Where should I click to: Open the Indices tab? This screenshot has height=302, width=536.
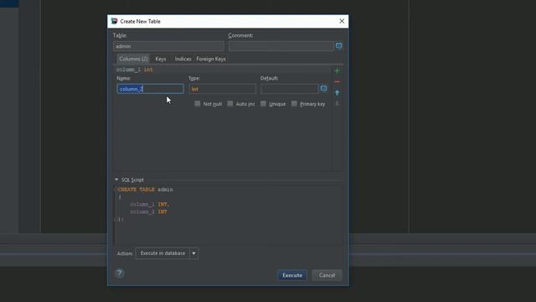pyautogui.click(x=183, y=59)
